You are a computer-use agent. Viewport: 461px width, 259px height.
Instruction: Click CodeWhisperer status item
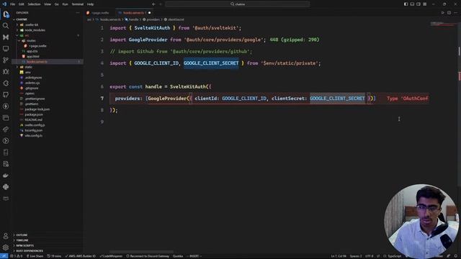point(111,256)
